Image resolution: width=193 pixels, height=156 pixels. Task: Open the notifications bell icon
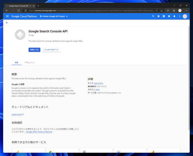(174, 16)
